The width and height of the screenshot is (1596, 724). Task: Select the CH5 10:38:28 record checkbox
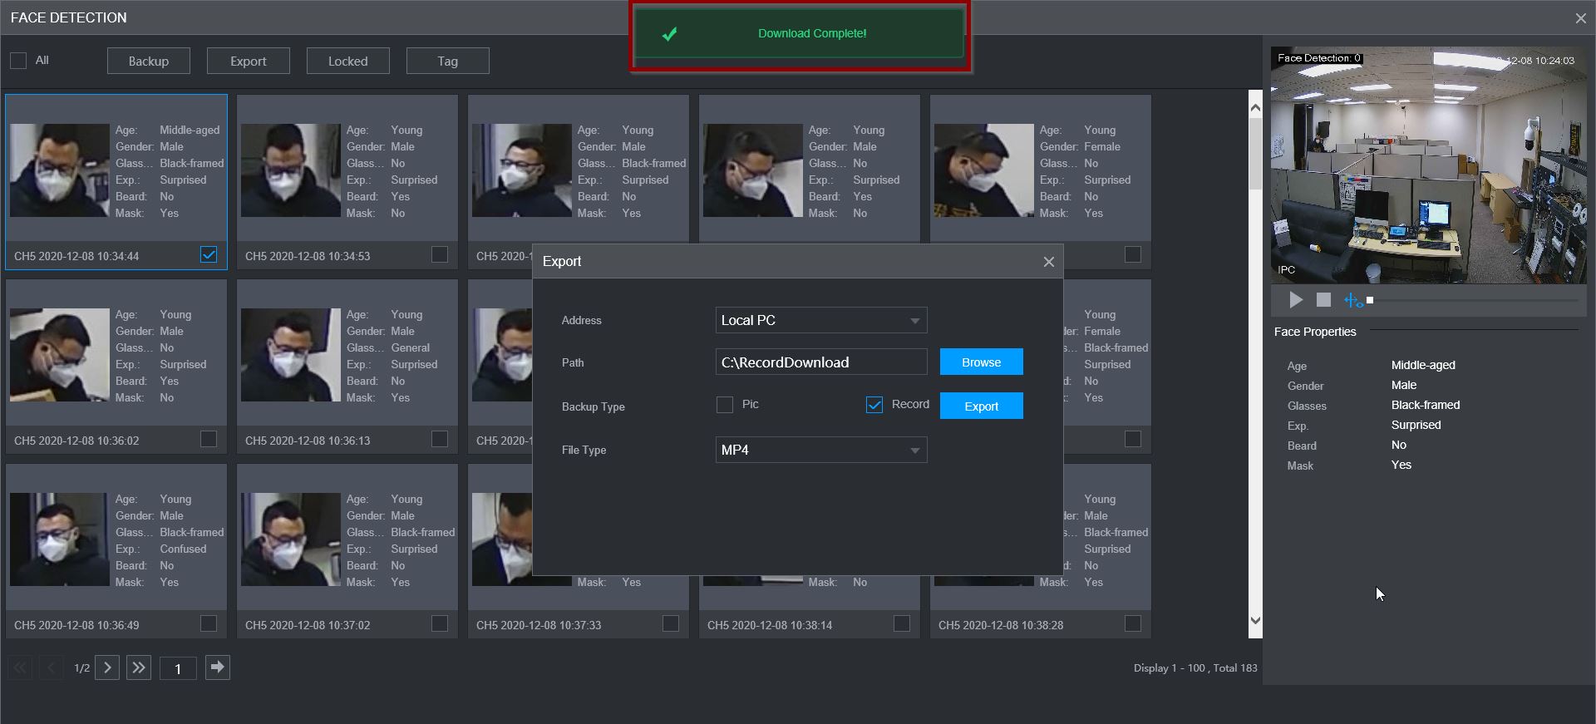[1133, 623]
